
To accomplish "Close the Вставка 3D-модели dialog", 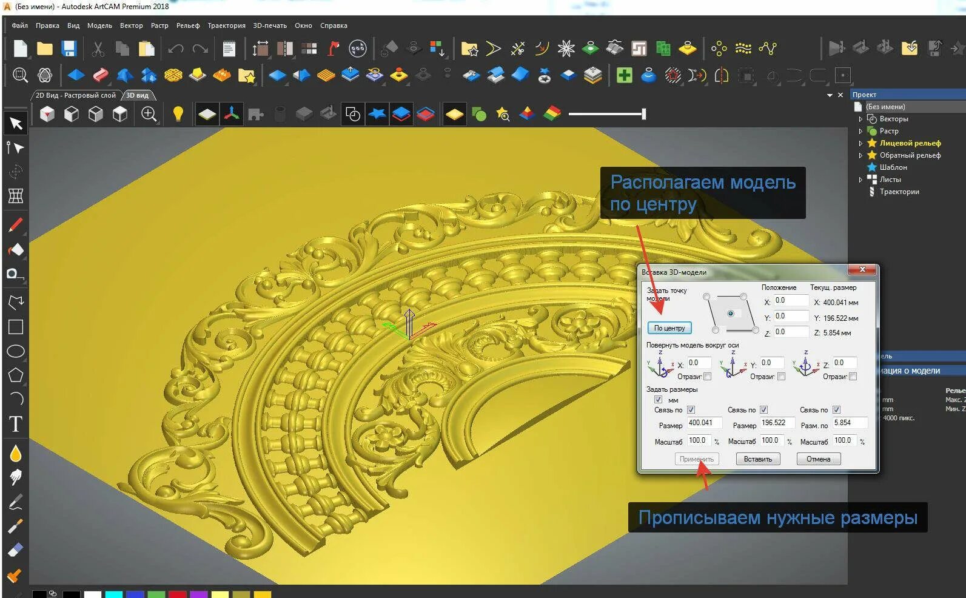I will pos(862,269).
